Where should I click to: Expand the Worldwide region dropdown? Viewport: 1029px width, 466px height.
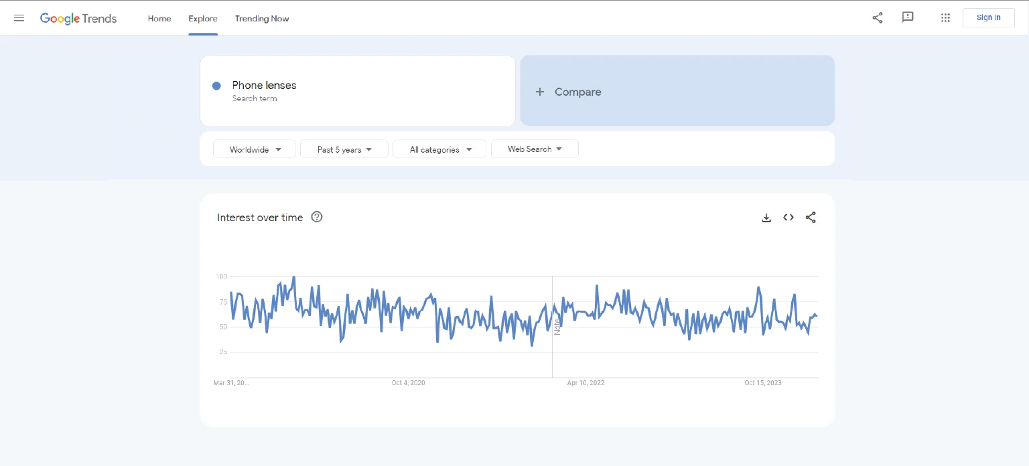click(255, 149)
